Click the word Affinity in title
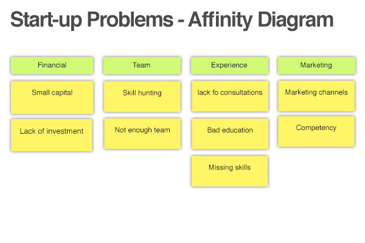Viewport: 365px width, 243px height. (220, 20)
